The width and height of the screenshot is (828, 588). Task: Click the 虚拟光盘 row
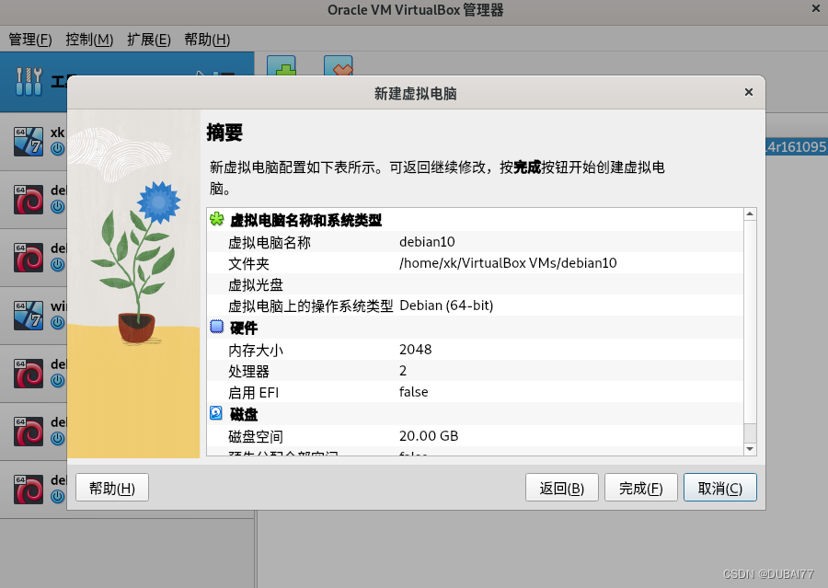coord(475,284)
